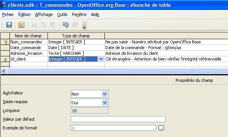Redo action with the greyed arrow icon

(x=75, y=25)
